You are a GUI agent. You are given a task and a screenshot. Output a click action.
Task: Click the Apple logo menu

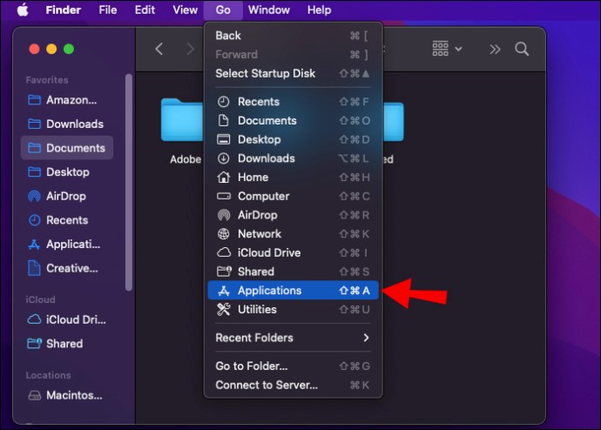coord(23,10)
